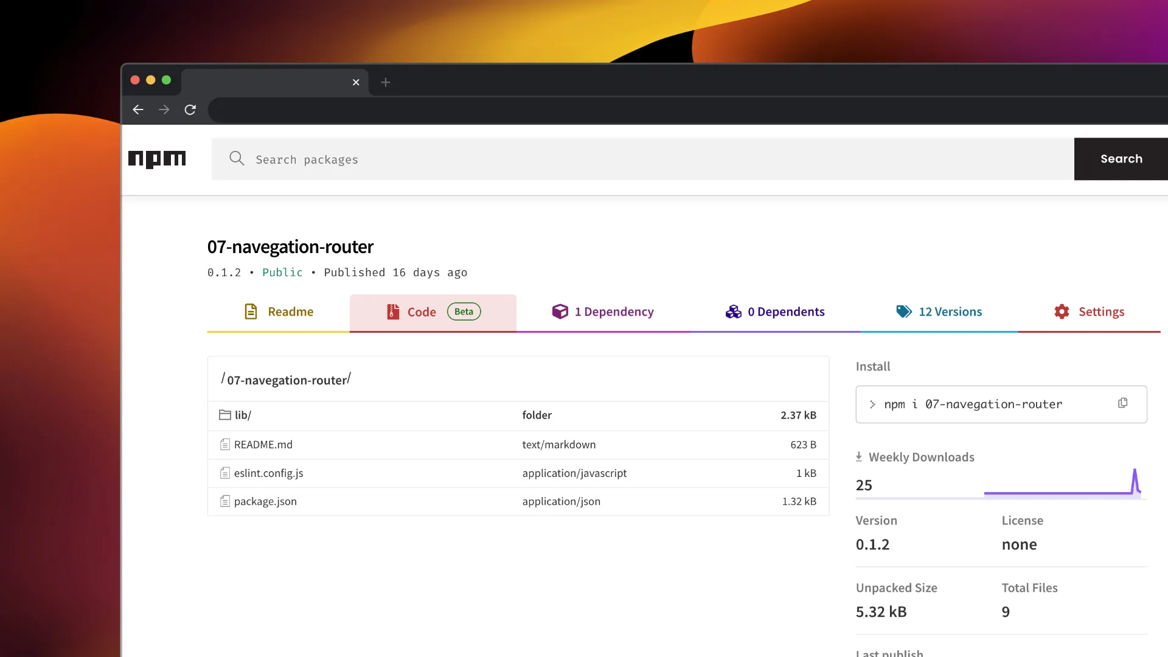Click the Dependents cubes icon
Viewport: 1168px width, 657px height.
coord(734,311)
